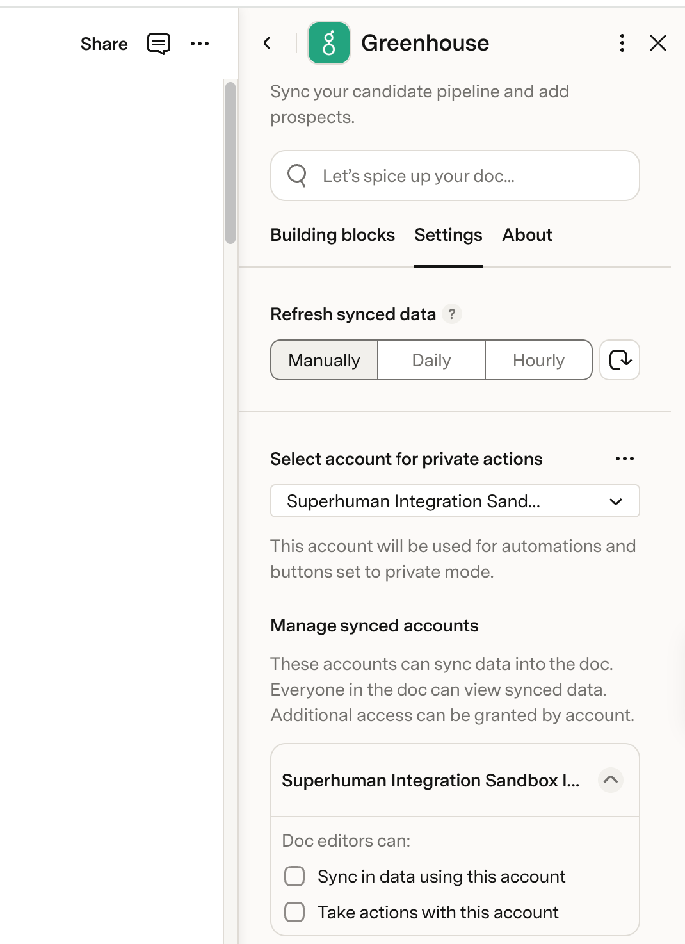Click the 'Manage synced accounts' heading
The height and width of the screenshot is (944, 685).
click(x=375, y=625)
